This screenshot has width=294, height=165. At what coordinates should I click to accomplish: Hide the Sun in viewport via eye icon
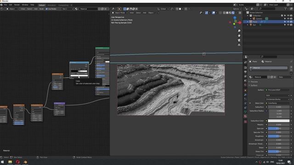[x=288, y=25]
